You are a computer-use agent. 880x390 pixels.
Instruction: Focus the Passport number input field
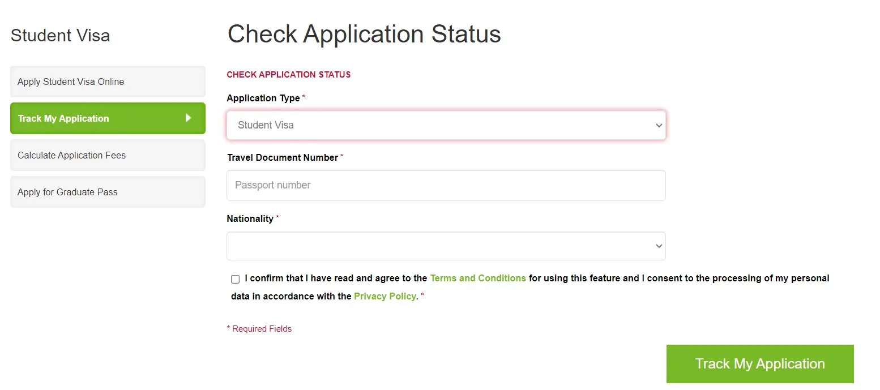446,185
